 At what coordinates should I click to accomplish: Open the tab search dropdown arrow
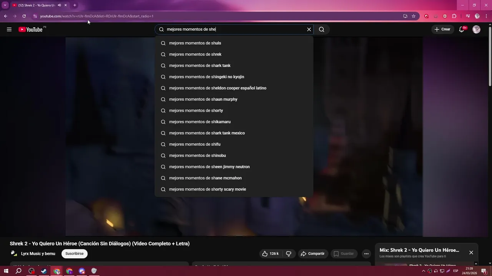5,5
